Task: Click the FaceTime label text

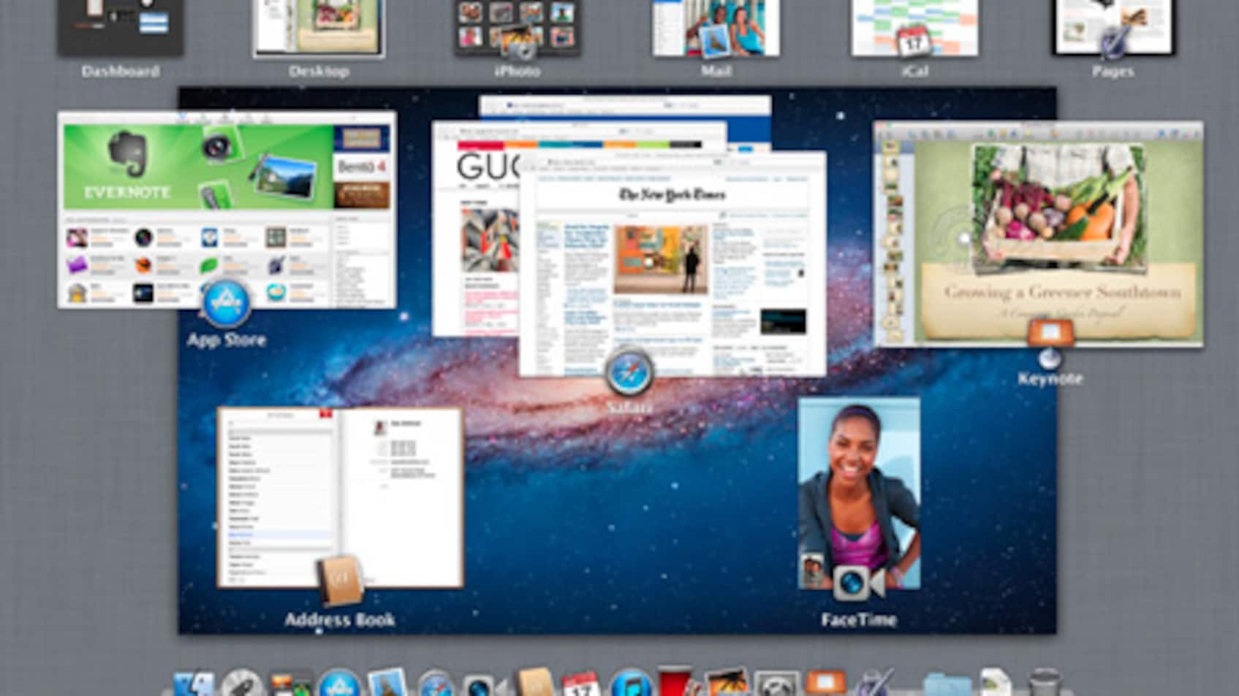Action: pyautogui.click(x=859, y=620)
